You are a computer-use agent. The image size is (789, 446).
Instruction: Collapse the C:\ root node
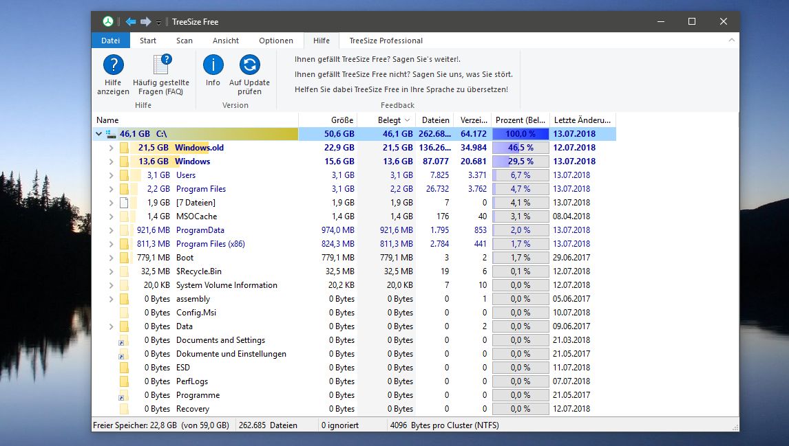tap(98, 134)
